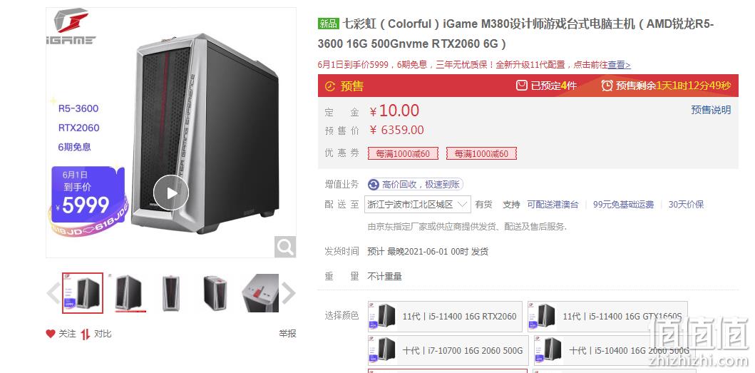Click the first 每满1000减60 coupon

click(x=403, y=154)
